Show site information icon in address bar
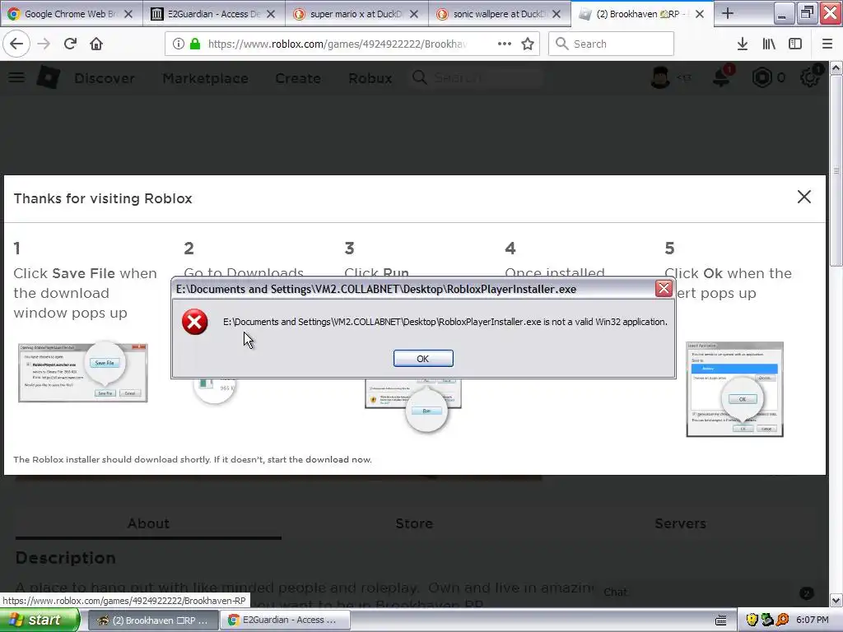Image resolution: width=843 pixels, height=632 pixels. 179,44
